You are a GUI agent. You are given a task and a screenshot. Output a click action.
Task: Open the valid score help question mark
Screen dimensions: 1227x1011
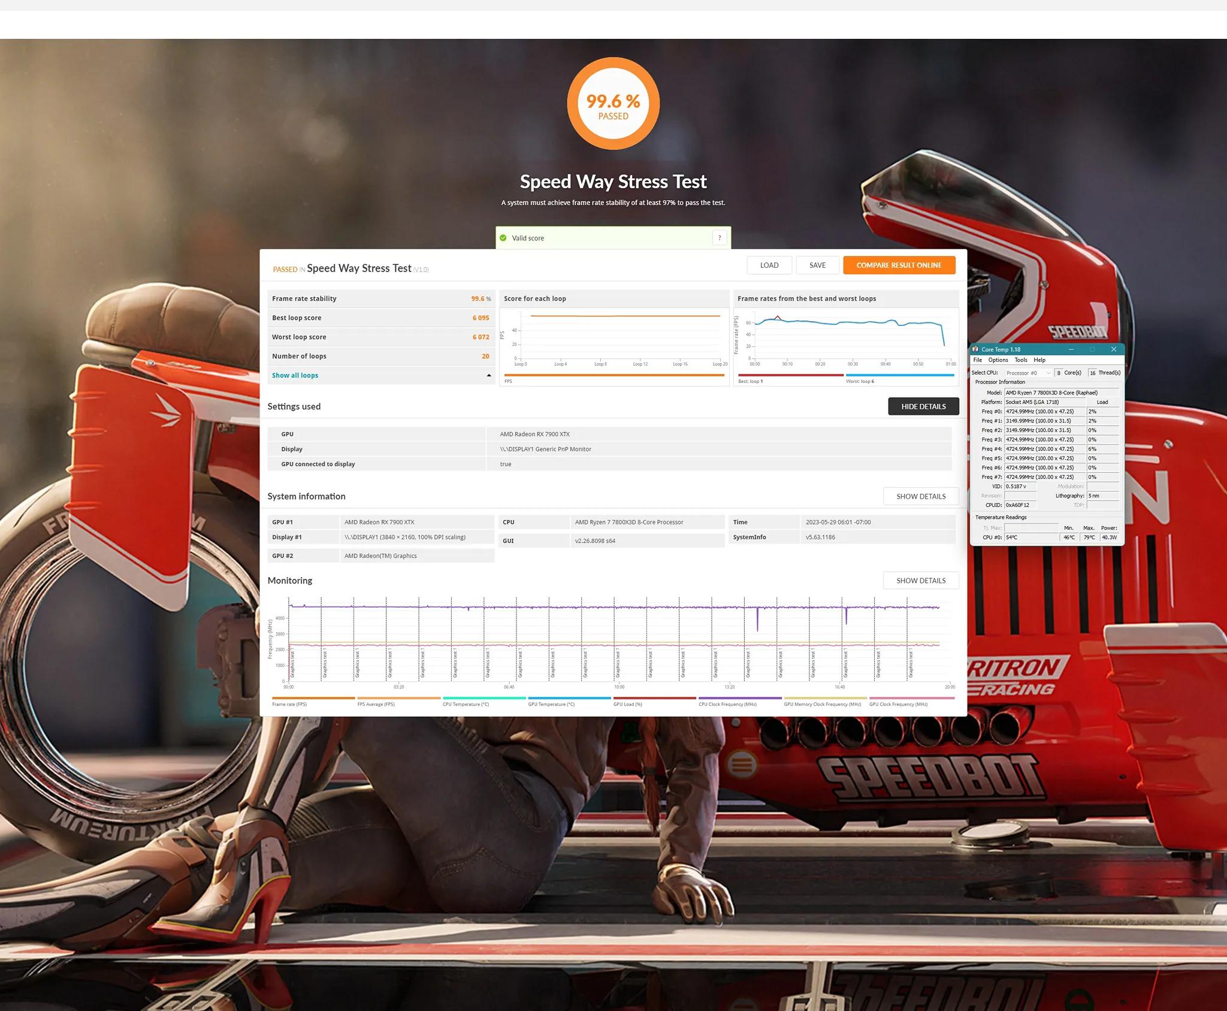720,238
